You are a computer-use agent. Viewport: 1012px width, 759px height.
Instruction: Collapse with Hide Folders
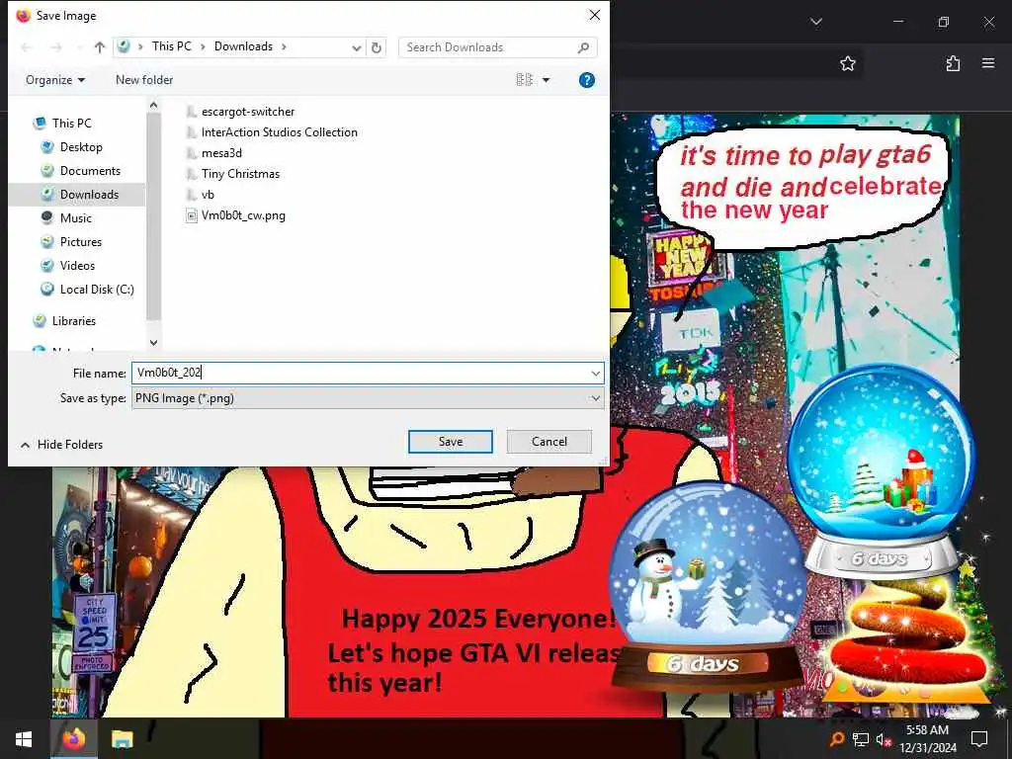pyautogui.click(x=61, y=445)
